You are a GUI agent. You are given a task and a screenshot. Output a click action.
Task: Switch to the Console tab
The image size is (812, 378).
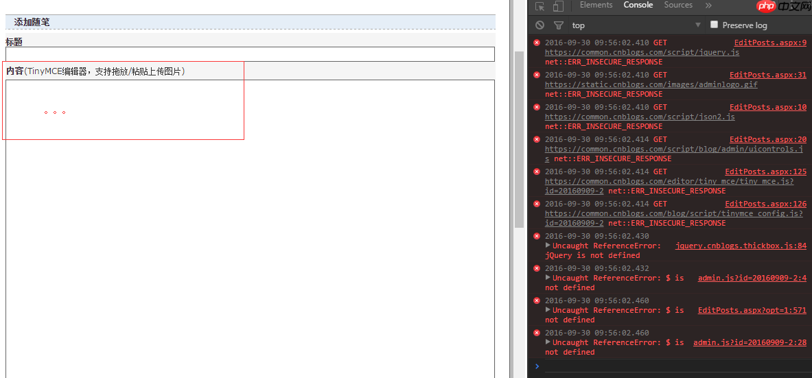point(638,5)
